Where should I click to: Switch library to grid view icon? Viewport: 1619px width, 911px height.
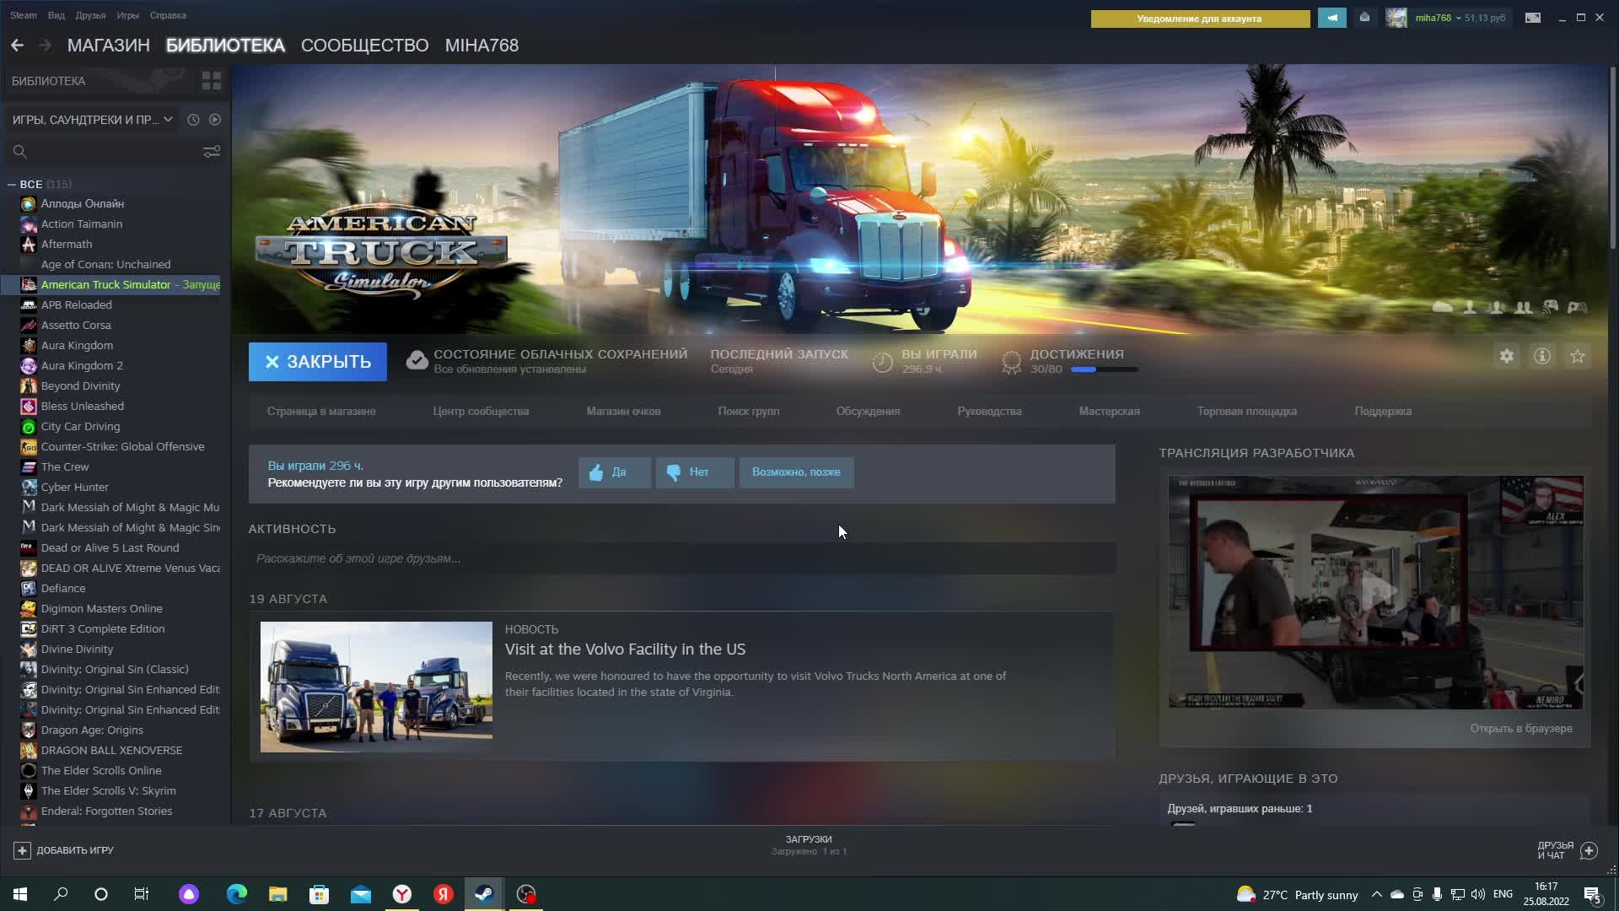click(x=211, y=81)
